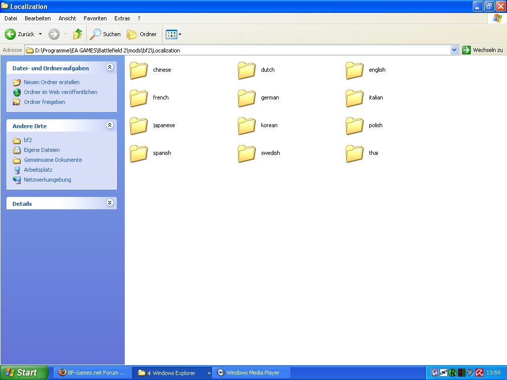507x380 pixels.
Task: Open the Extras menu
Action: click(122, 18)
